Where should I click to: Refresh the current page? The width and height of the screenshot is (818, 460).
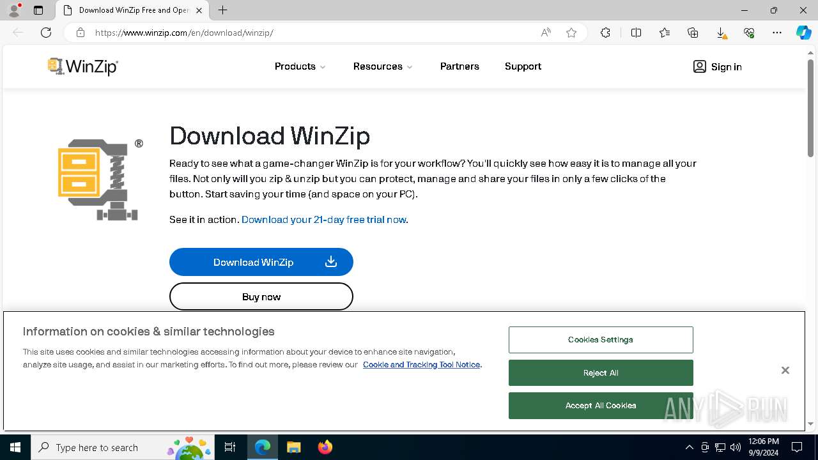[46, 33]
